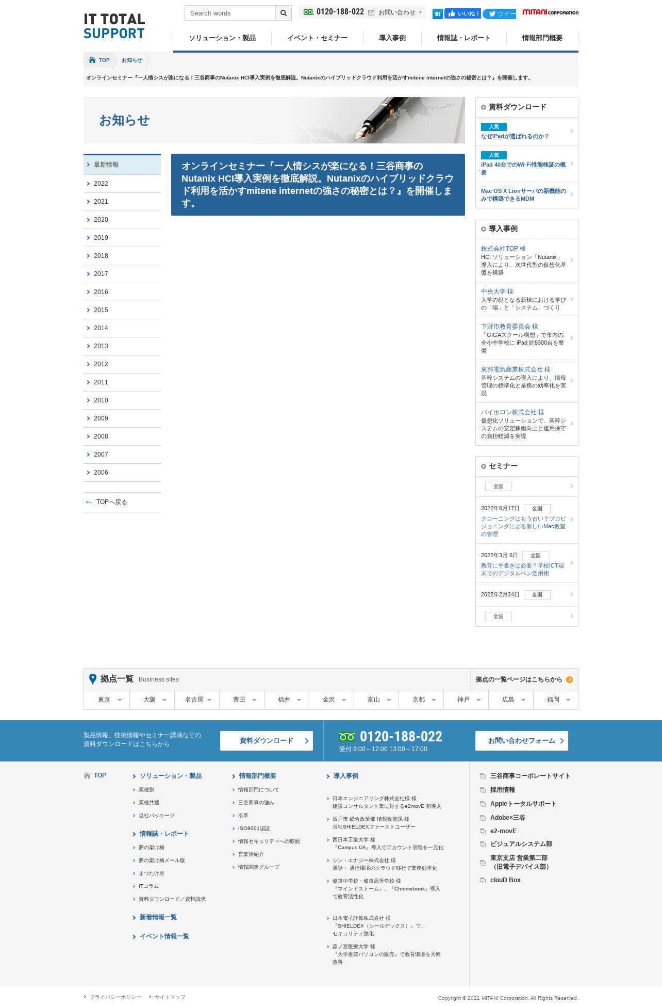Screen dimensions: 662x1006
Task: Click the MITANI Corporation logo
Action: tap(550, 12)
